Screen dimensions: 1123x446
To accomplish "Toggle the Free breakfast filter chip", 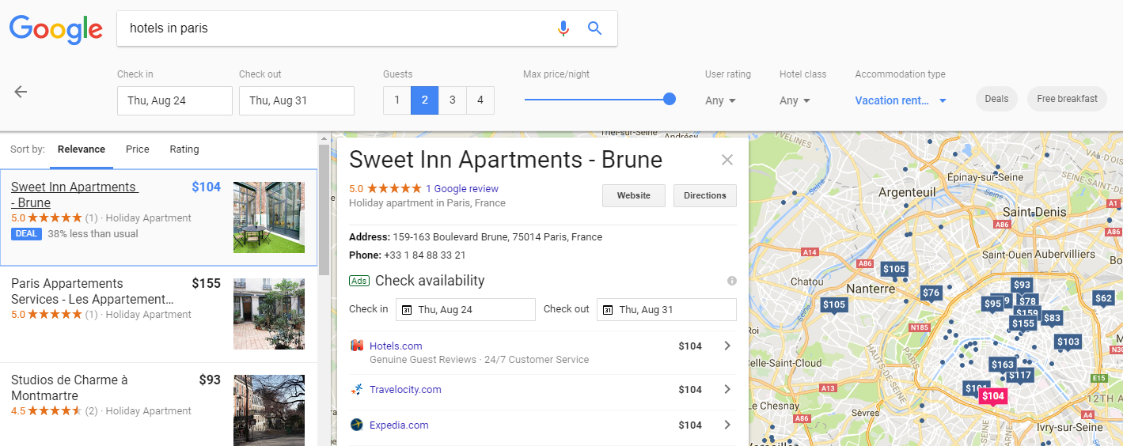I will click(x=1067, y=99).
